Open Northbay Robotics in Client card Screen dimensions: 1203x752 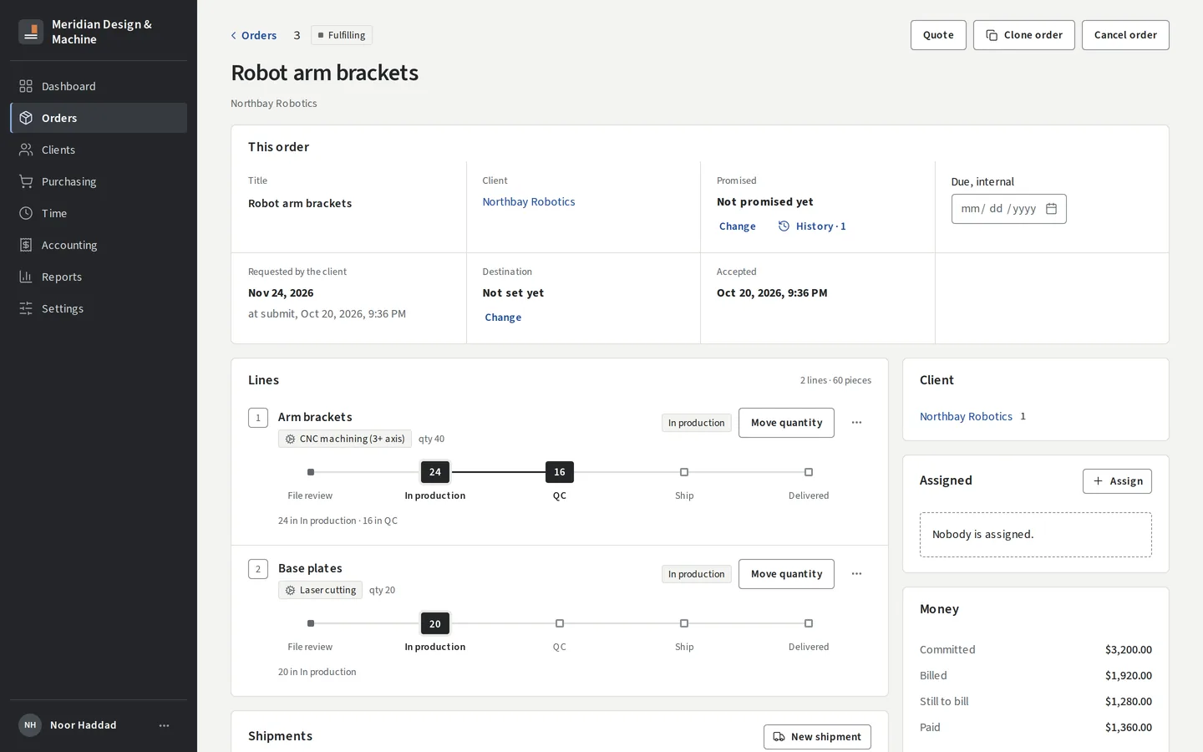966,416
